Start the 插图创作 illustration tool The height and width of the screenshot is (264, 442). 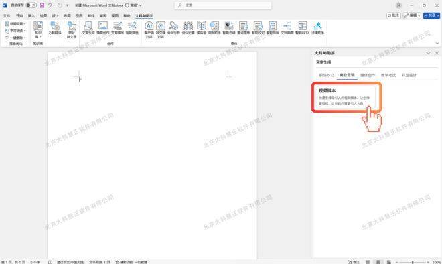point(103,28)
